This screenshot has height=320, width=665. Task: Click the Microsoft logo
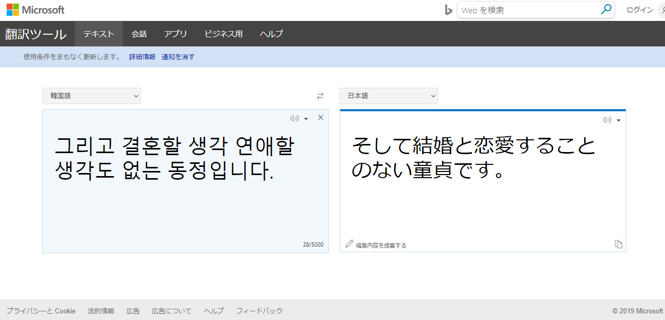35,10
